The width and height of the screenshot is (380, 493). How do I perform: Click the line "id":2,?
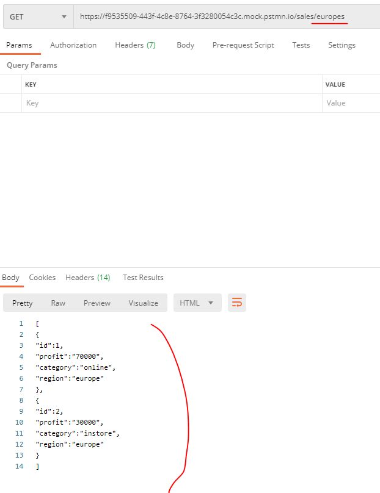point(49,412)
